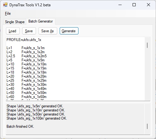Click the 'ukfs_srg_1x5m' generated OK log line
Viewport: 156px width, 139px height.
point(35,106)
